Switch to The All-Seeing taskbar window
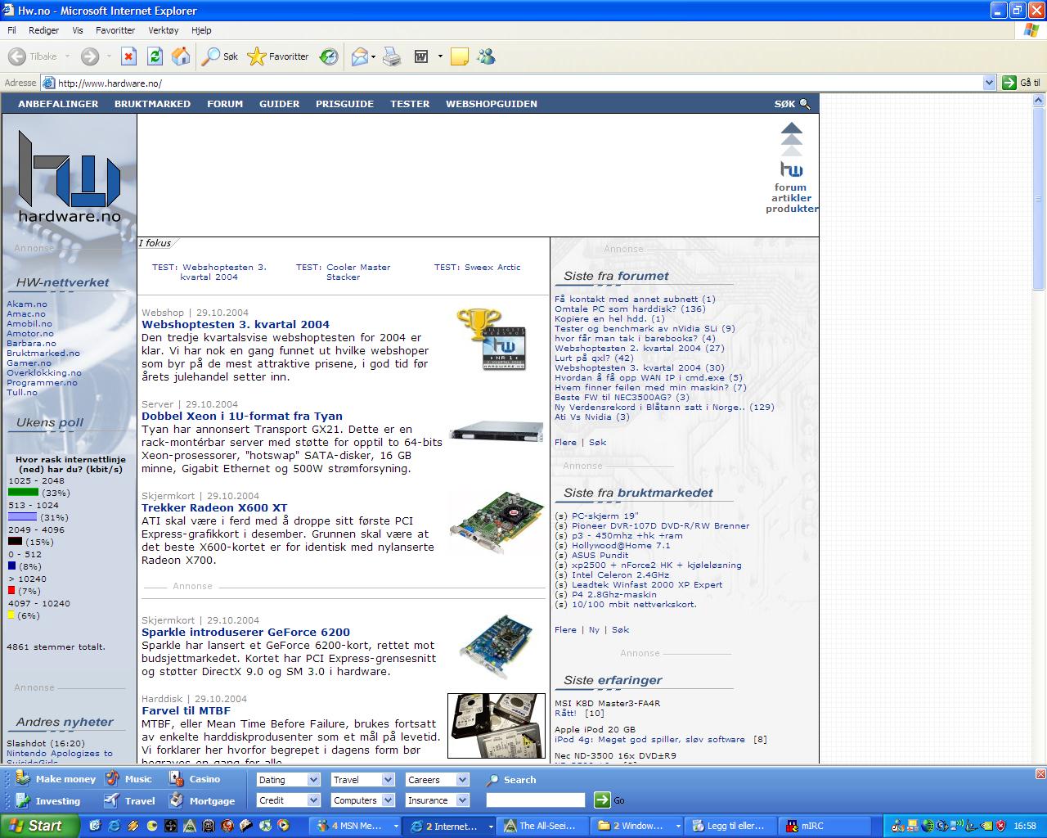Viewport: 1047px width, 838px height. (x=542, y=826)
